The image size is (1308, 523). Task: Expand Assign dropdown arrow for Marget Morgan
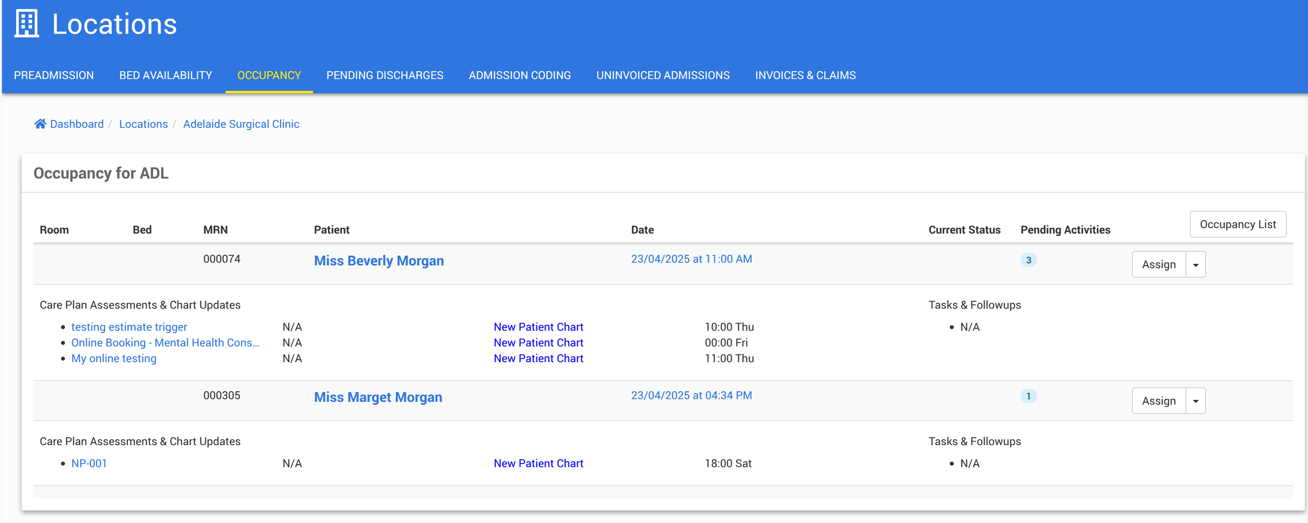pos(1195,401)
